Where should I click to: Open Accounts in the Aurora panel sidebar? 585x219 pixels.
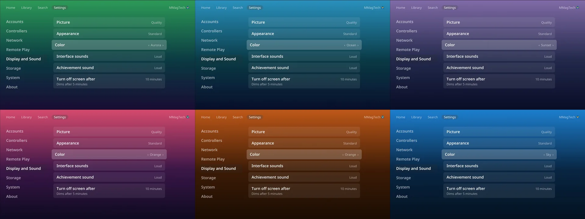[15, 22]
